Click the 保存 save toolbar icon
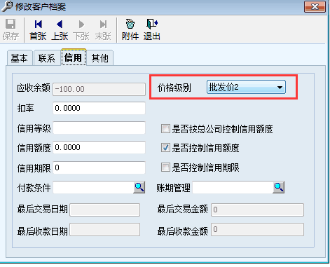This screenshot has width=330, height=267. 11,29
